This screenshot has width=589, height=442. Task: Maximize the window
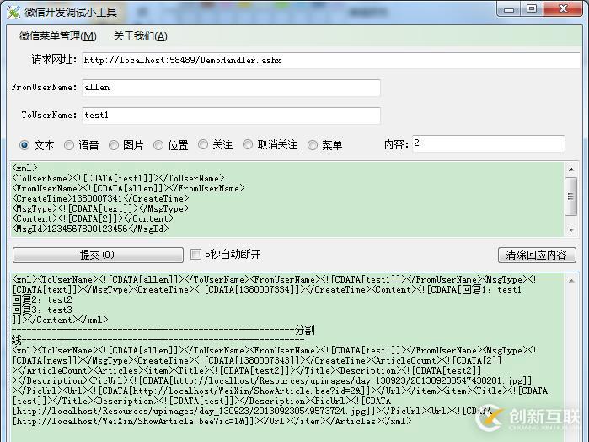(532, 9)
